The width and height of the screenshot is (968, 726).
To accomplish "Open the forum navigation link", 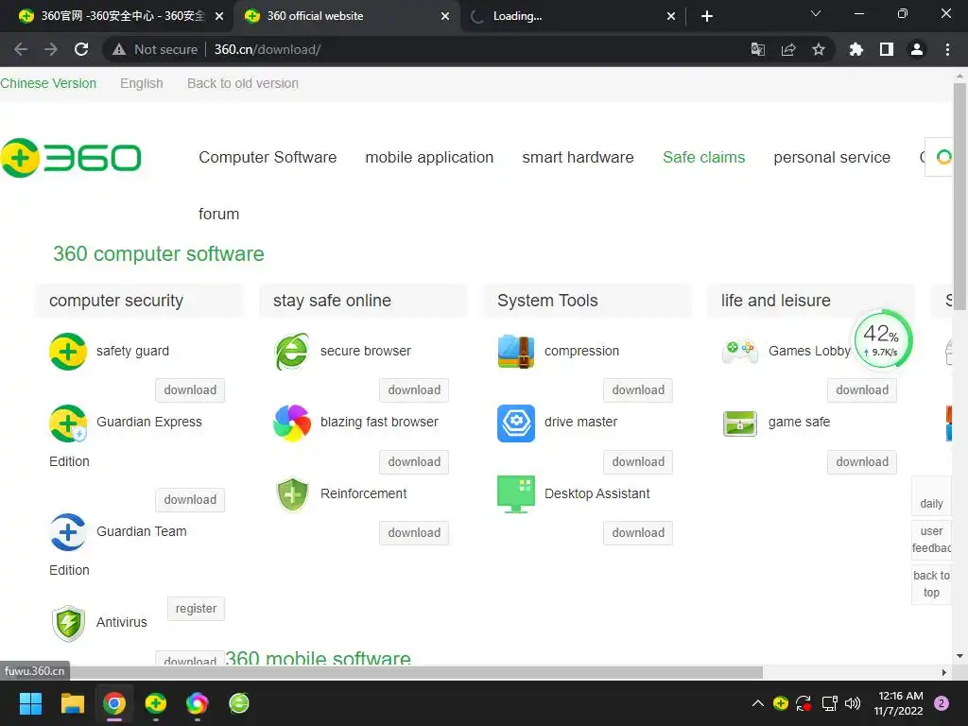I will pyautogui.click(x=218, y=215).
